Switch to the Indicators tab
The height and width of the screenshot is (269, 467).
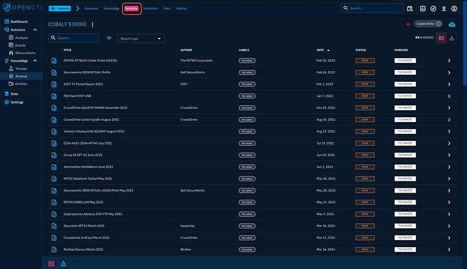click(x=151, y=8)
